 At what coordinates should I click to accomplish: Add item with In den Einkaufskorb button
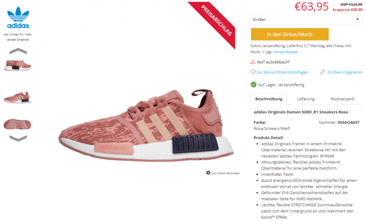pyautogui.click(x=290, y=34)
